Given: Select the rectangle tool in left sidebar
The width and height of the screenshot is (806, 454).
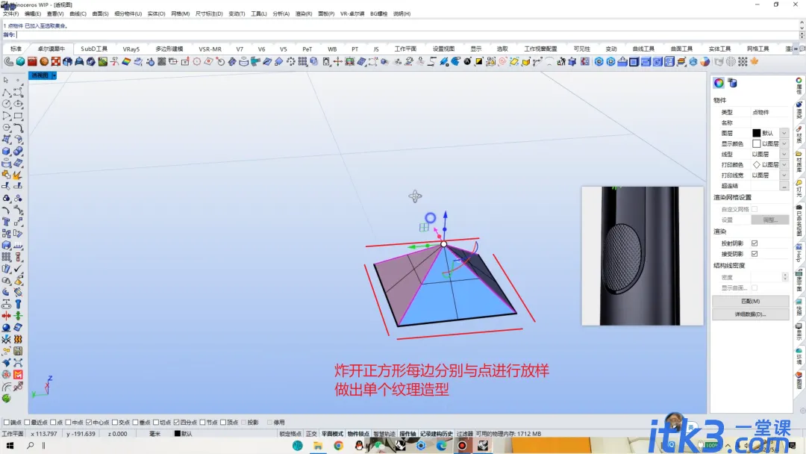Looking at the screenshot, I should pos(18,116).
